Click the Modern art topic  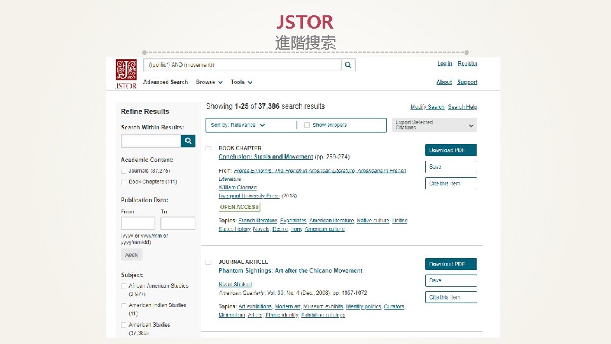288,307
